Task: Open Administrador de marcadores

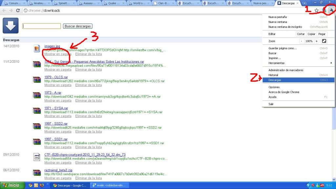Action: coord(298,70)
